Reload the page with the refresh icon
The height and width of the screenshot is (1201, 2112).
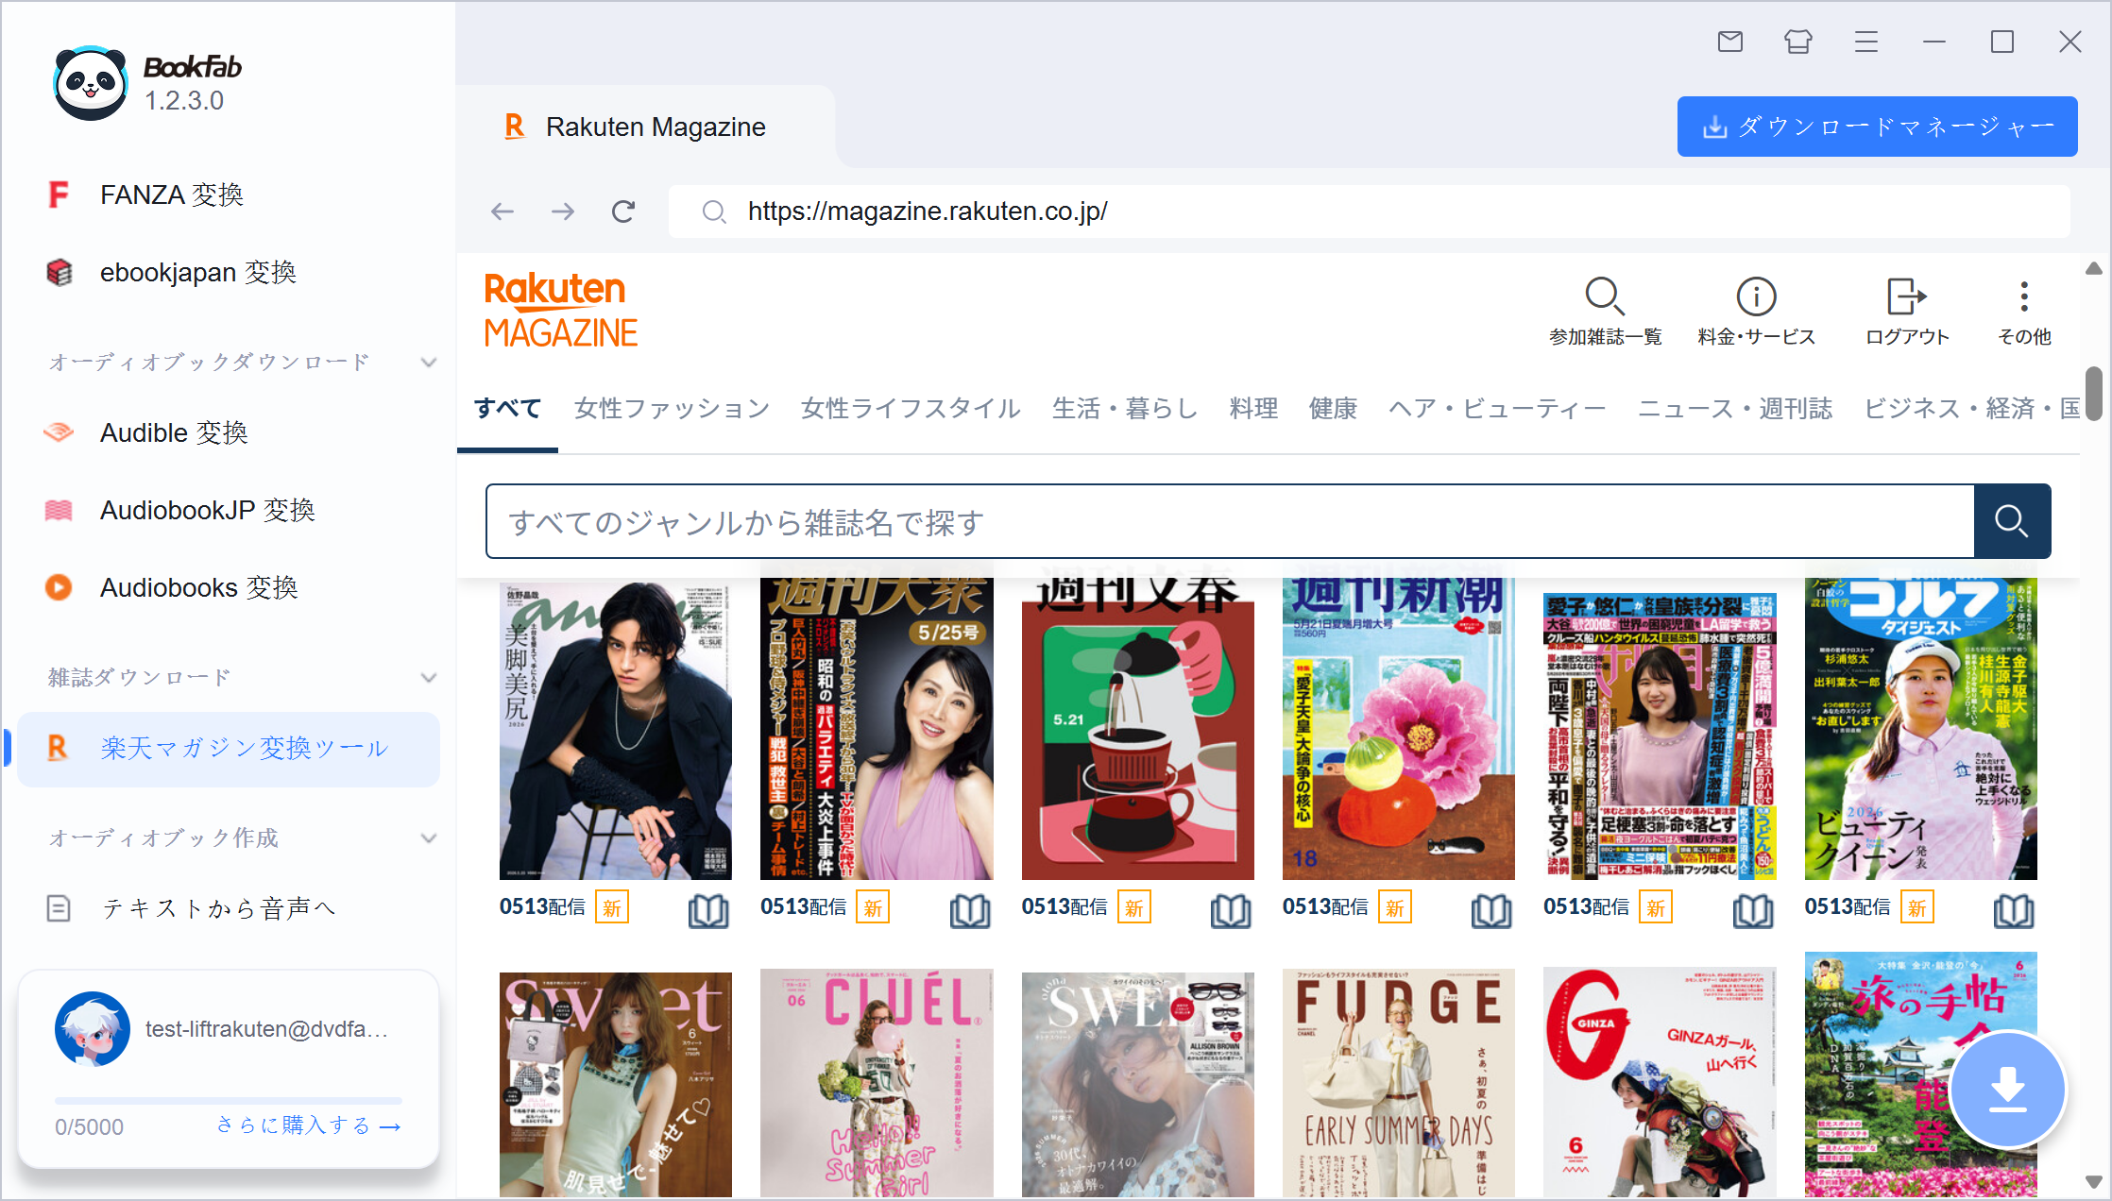click(x=623, y=211)
